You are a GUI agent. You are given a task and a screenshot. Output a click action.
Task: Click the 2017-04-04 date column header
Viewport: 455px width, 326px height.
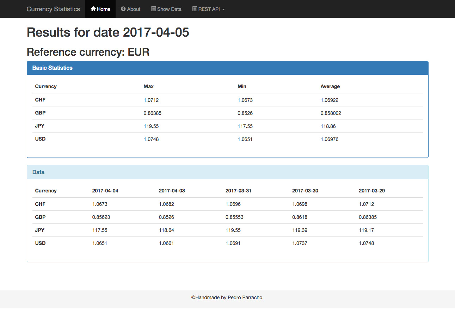105,191
